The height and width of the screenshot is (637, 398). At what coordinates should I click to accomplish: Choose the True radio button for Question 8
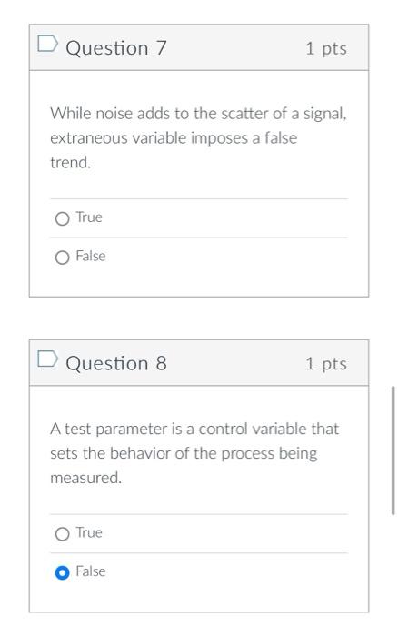(62, 534)
